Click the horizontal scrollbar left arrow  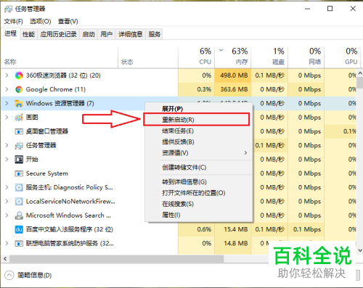[x=5, y=259]
